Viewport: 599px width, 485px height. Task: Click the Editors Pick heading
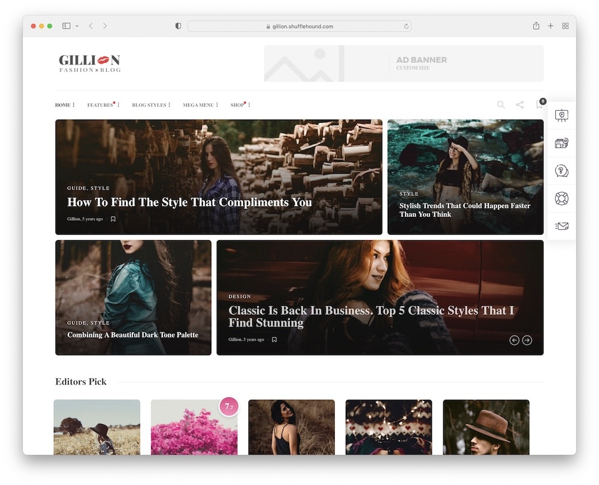81,381
